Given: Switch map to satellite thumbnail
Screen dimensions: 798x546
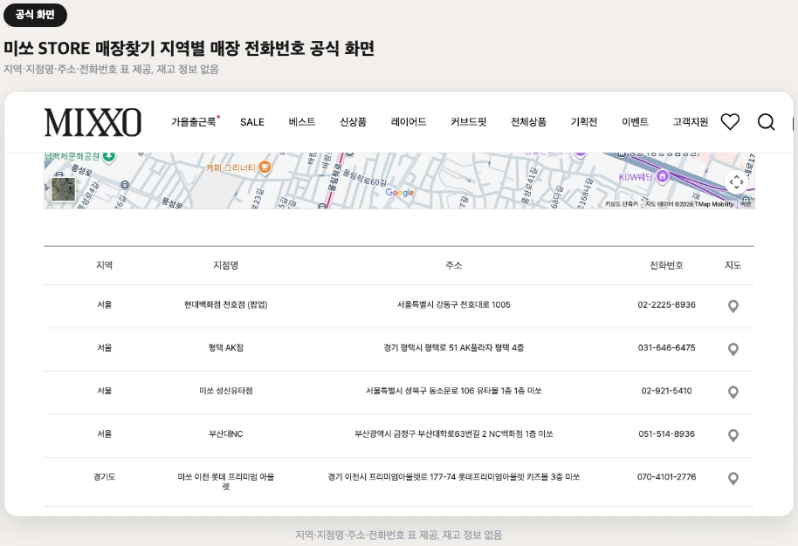Looking at the screenshot, I should [x=64, y=189].
